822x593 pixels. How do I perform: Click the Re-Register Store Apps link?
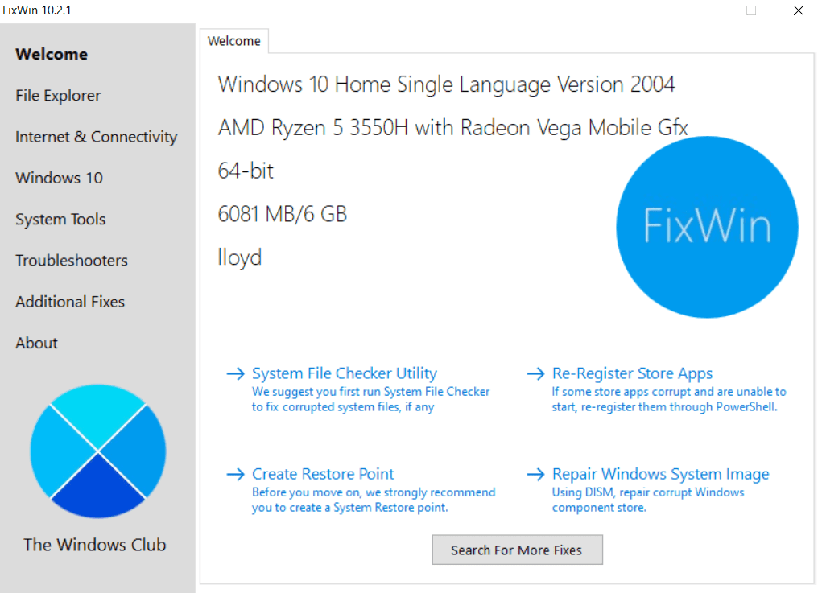[x=632, y=373]
